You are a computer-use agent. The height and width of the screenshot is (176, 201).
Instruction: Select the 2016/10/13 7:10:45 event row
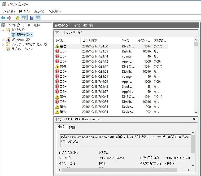click(111, 96)
